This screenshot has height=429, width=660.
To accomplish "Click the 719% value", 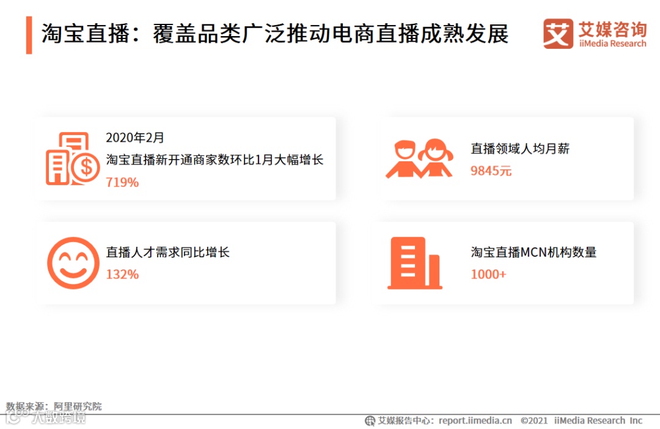I will coord(122,182).
